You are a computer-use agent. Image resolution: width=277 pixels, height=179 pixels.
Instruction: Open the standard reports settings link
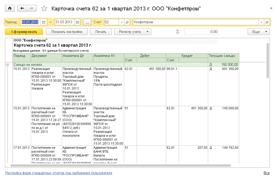pos(59,173)
